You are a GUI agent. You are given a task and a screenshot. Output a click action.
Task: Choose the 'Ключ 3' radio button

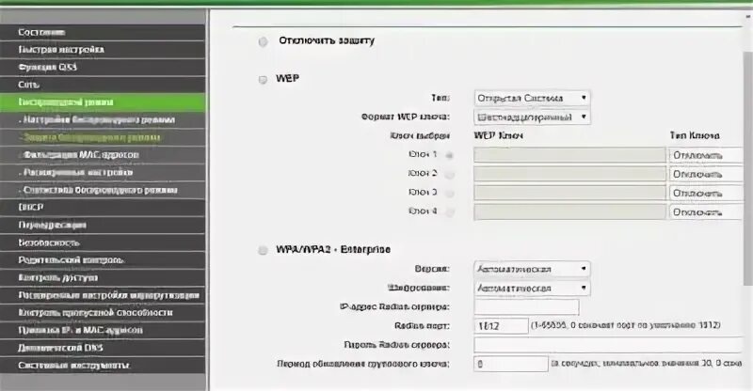(x=450, y=193)
